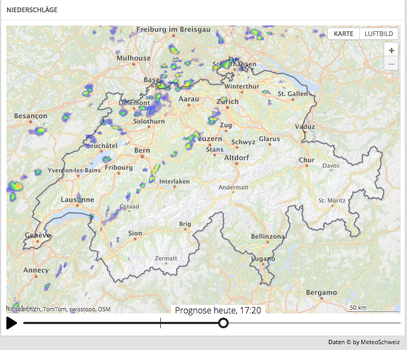Viewport: 407px width, 350px height.
Task: Zoom in using the plus button
Action: pos(391,50)
